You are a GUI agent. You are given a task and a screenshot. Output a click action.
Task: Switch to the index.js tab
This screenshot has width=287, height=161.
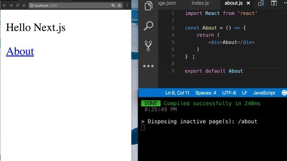200,3
